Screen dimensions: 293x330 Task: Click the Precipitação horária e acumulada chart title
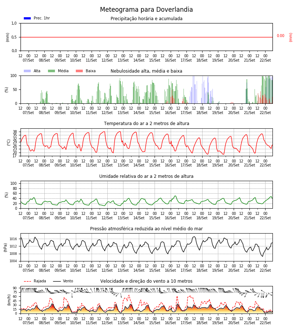[146, 19]
